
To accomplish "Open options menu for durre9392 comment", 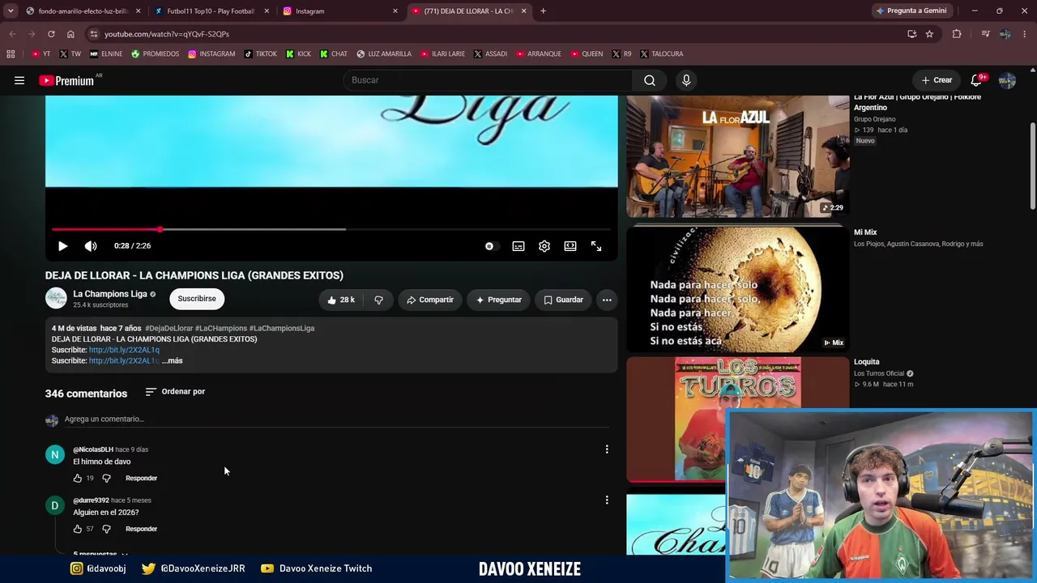I will tap(607, 500).
